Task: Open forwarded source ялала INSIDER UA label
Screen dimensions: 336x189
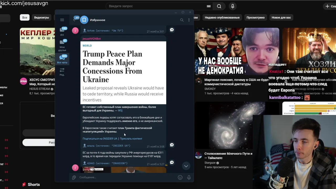Action: tap(107, 146)
